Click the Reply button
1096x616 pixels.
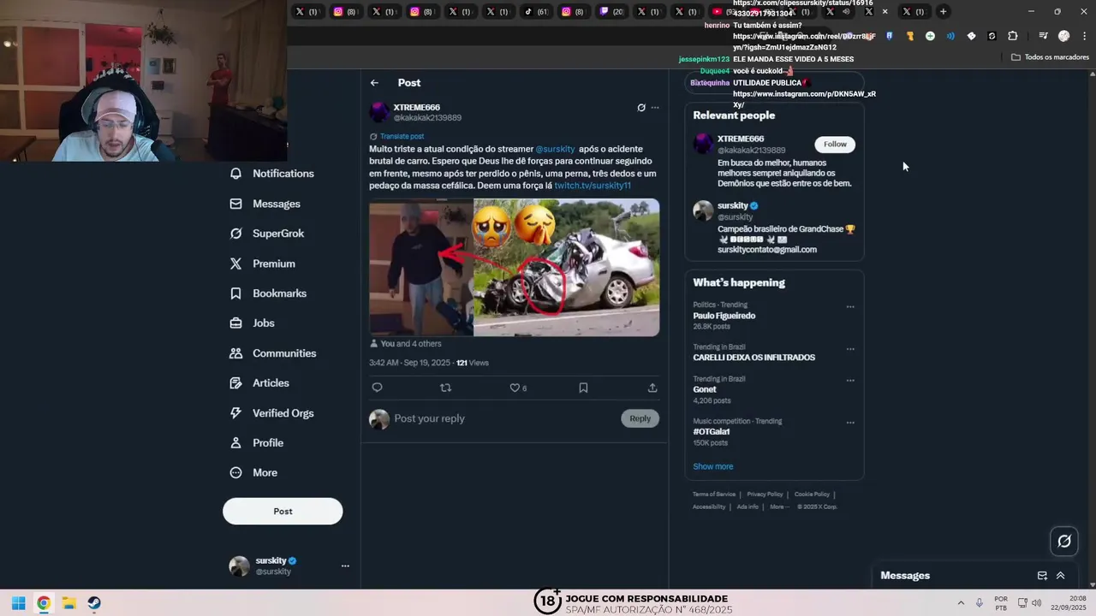(640, 418)
